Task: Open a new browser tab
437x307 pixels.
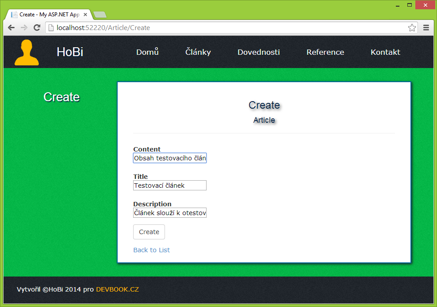Action: click(100, 15)
